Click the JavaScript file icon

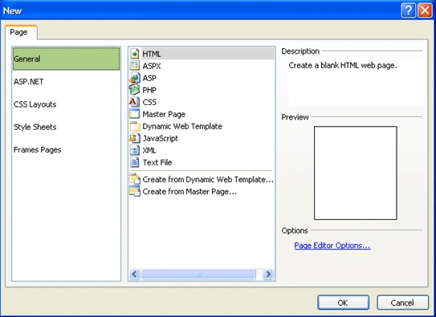tap(135, 138)
